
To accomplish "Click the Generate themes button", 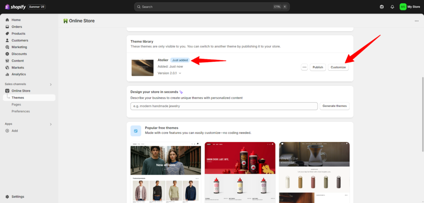I will (335, 106).
